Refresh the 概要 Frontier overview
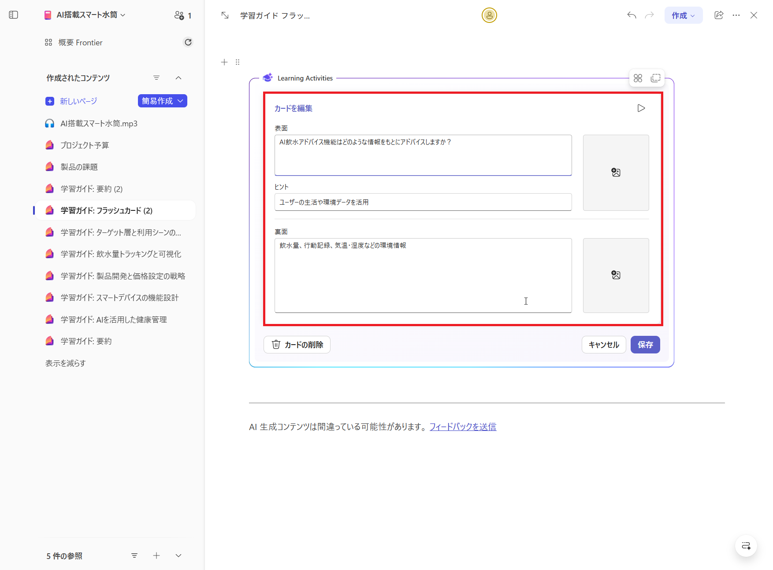773x570 pixels. (188, 42)
